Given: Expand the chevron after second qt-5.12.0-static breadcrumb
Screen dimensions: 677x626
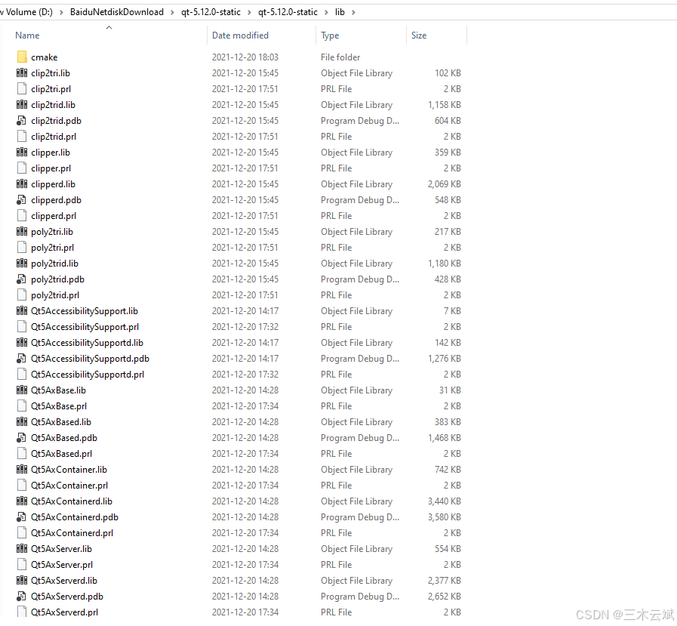Looking at the screenshot, I should tap(326, 12).
